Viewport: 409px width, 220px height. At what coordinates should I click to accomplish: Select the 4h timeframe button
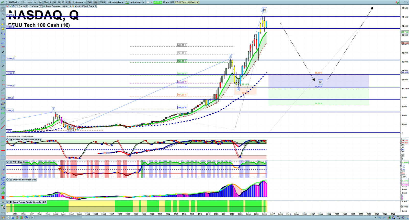pos(55,2)
